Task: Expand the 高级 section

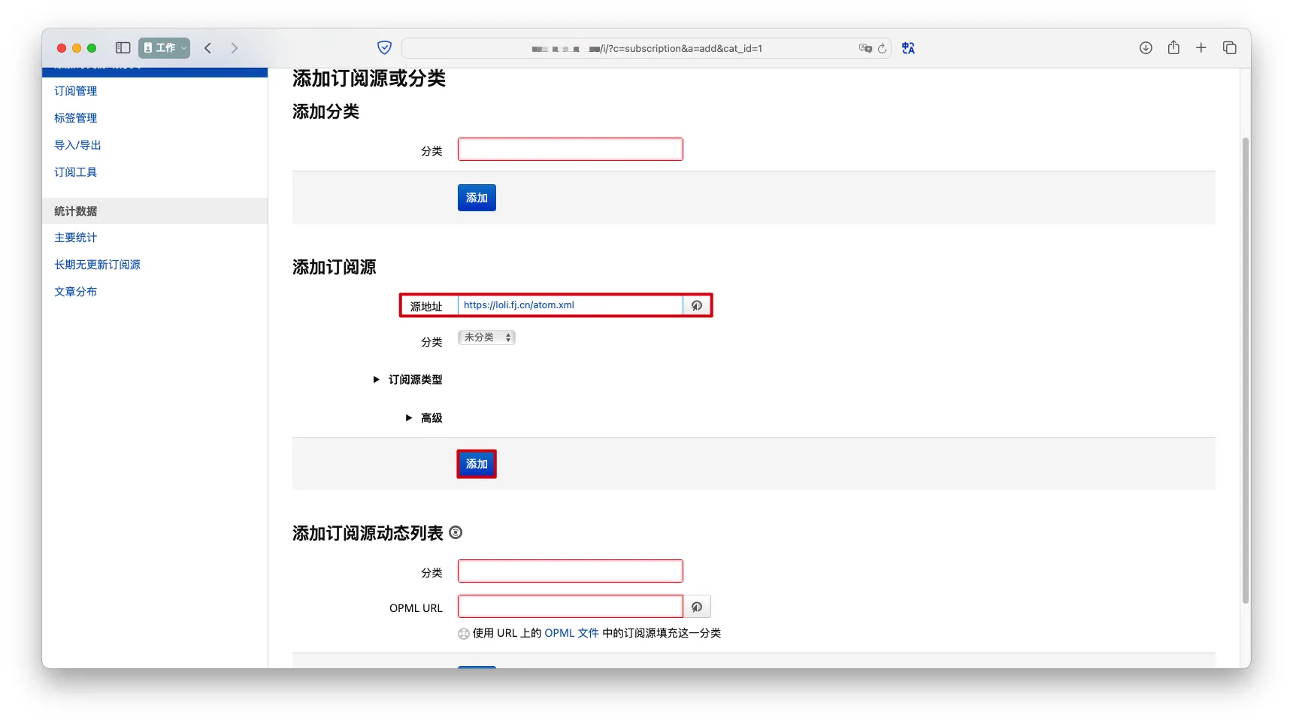Action: pos(424,418)
